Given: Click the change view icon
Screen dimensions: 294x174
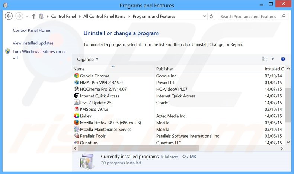Looking at the screenshot, I should pos(265,59).
